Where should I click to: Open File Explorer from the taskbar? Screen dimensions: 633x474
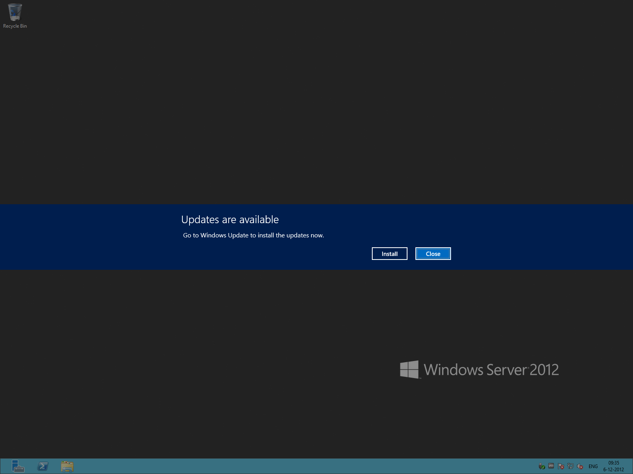(67, 466)
